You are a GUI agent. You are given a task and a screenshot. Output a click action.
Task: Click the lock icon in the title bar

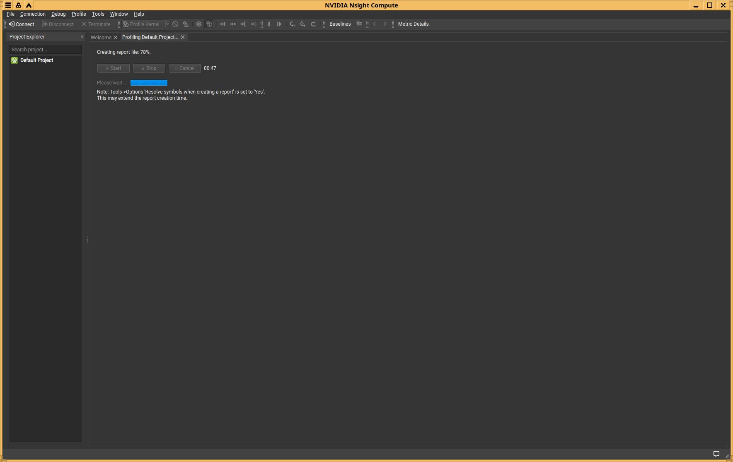(18, 5)
